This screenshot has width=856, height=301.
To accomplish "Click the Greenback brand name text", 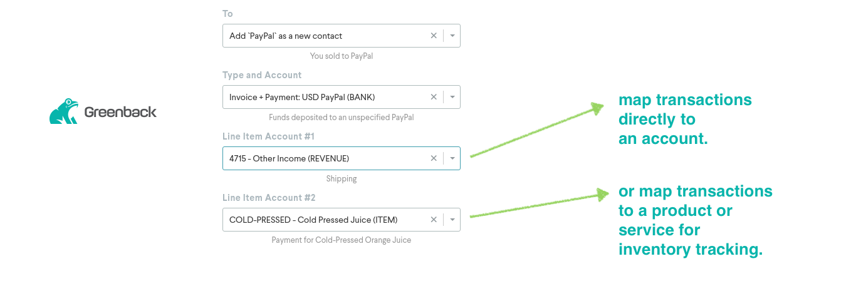I will tap(120, 113).
